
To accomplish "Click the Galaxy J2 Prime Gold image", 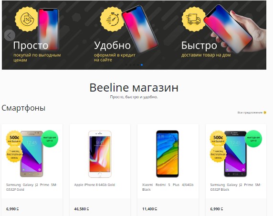I will pos(31,154).
